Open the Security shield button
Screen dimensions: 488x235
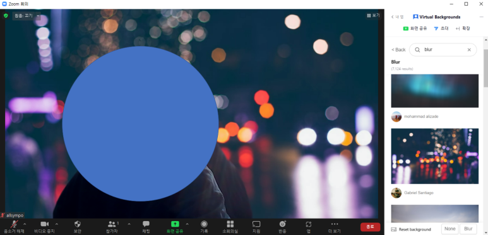point(78,227)
